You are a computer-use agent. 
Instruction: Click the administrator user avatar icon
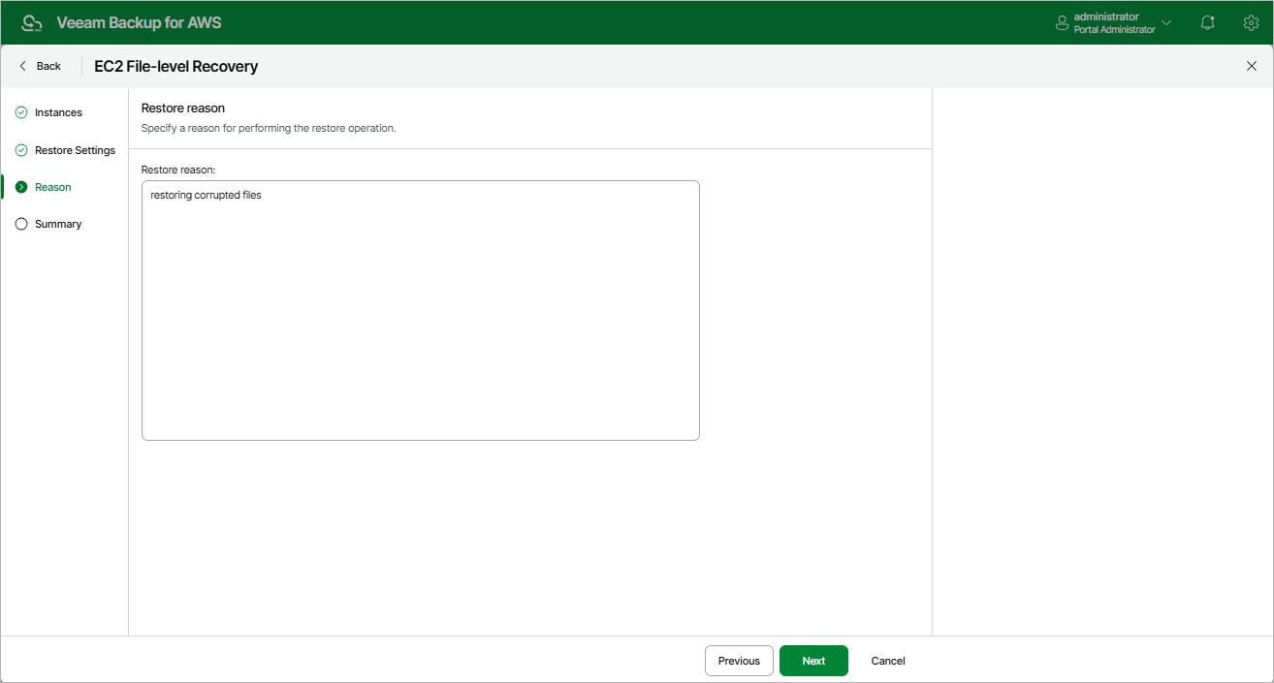point(1062,22)
